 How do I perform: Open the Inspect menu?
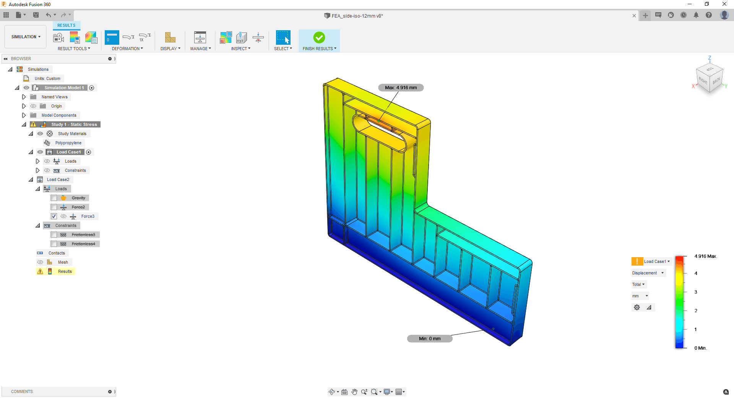click(241, 49)
